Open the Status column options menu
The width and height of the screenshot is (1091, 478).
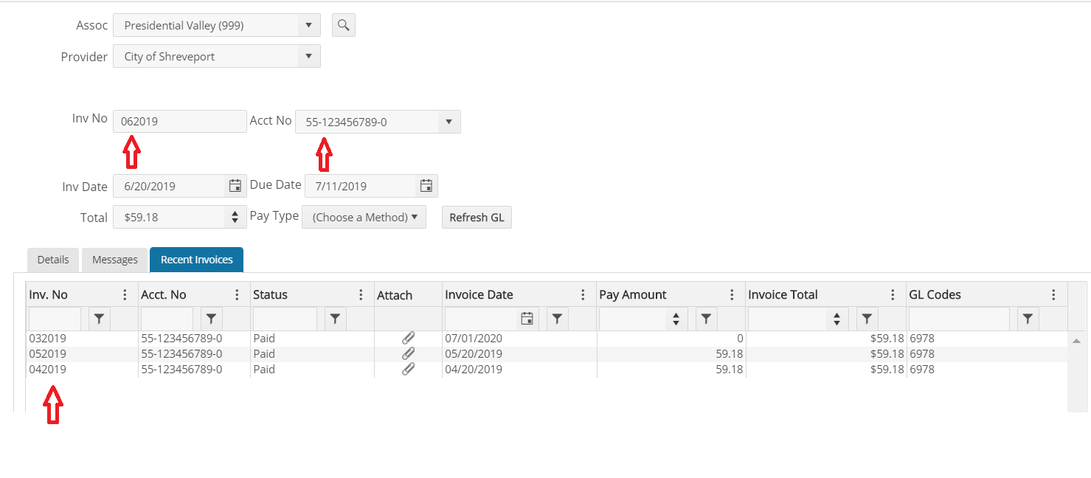(361, 294)
